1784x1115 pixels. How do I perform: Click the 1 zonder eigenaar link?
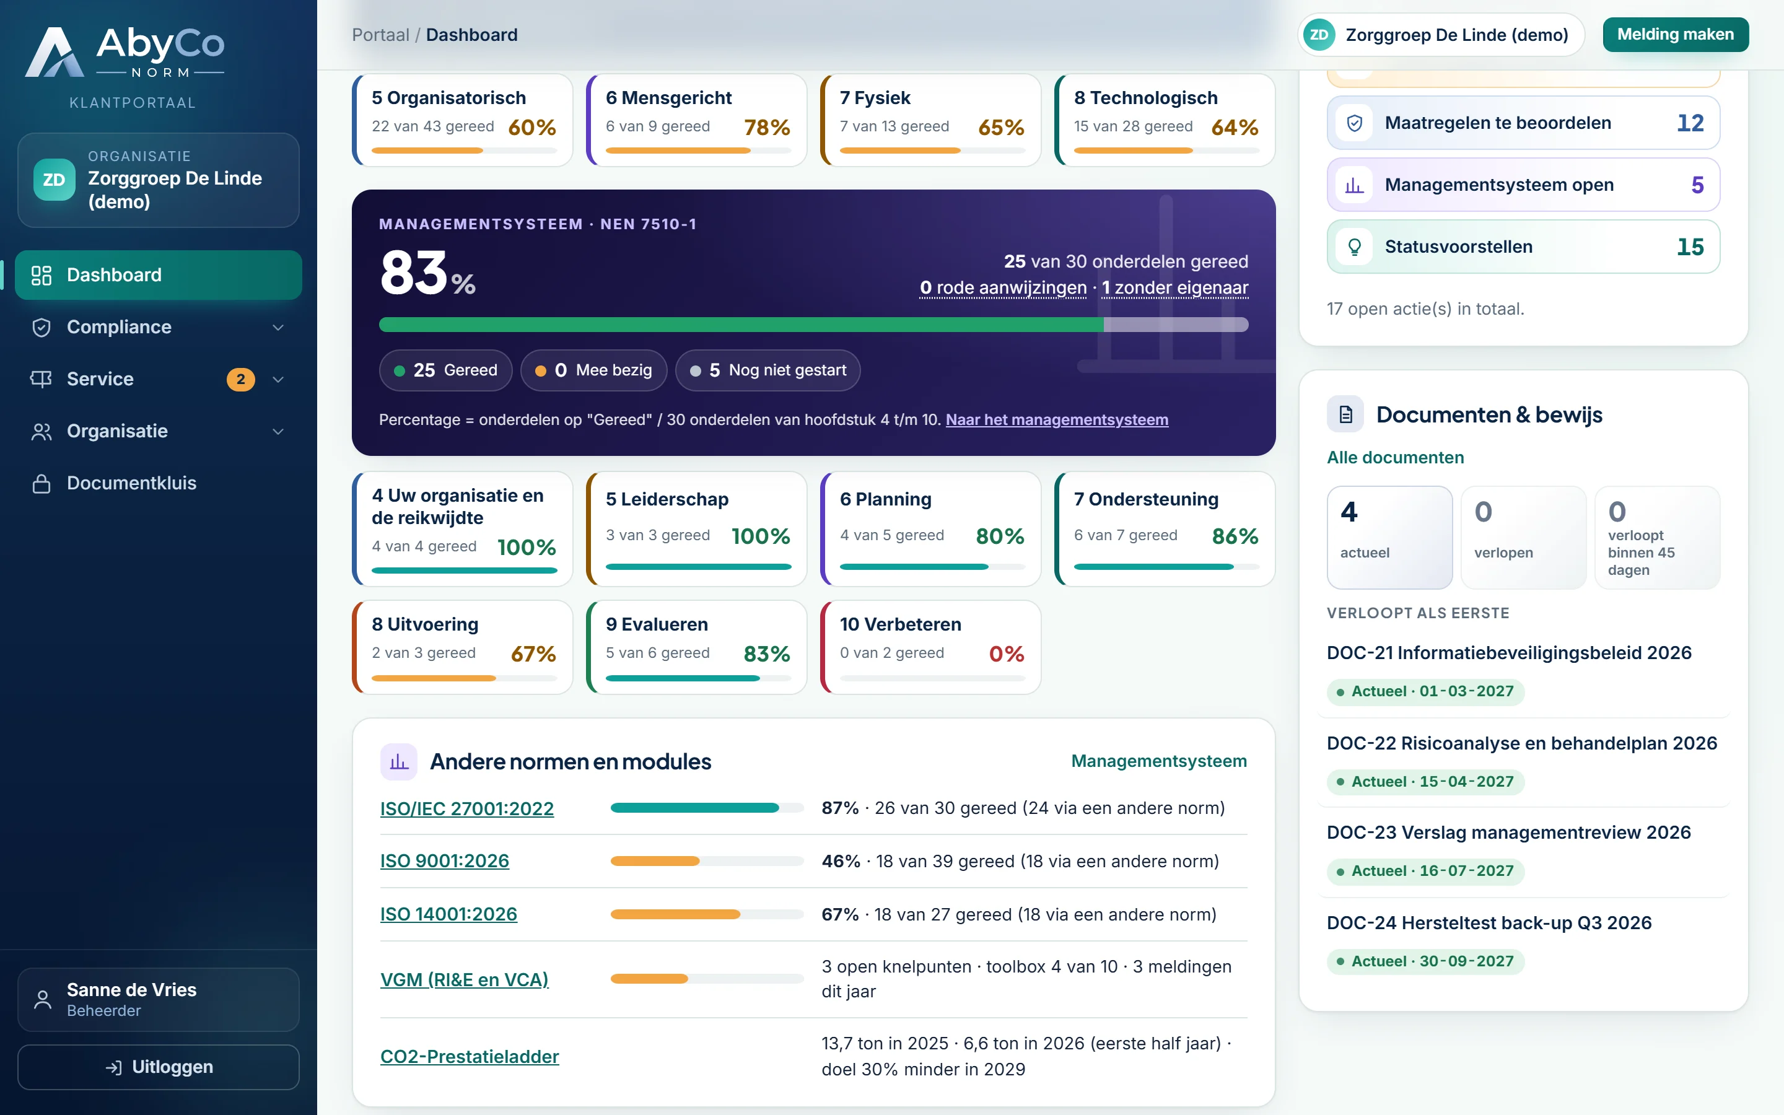click(1174, 287)
